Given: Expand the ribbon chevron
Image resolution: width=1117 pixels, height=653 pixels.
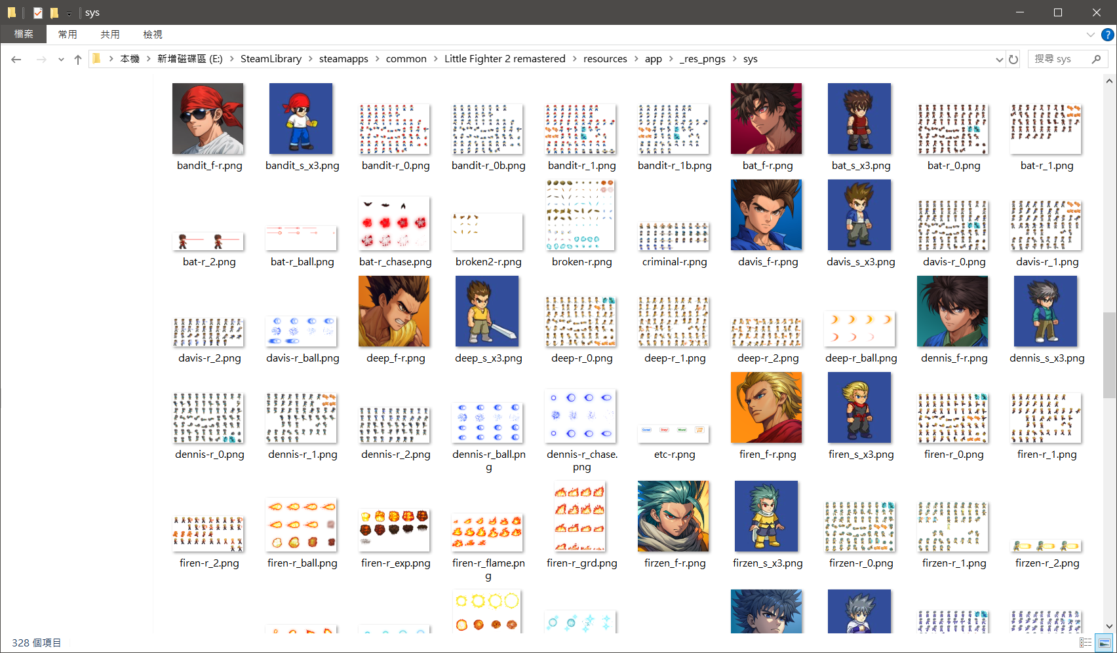Looking at the screenshot, I should 1091,35.
